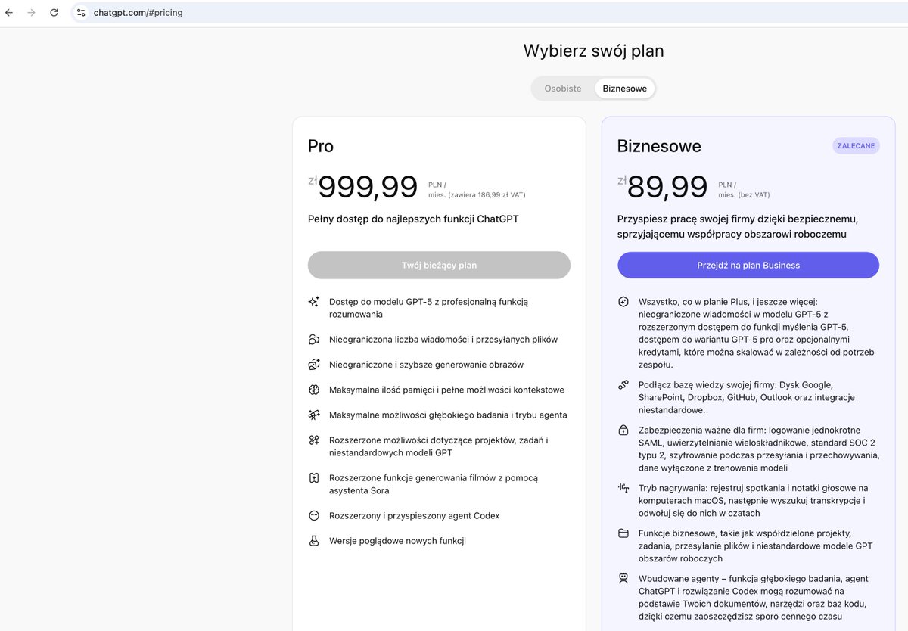Click 'Przyspiesz pracę swojej firmy' description

click(x=738, y=226)
